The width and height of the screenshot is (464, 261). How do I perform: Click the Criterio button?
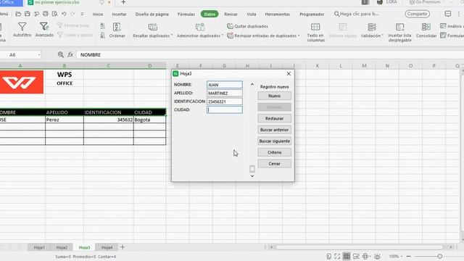274,152
